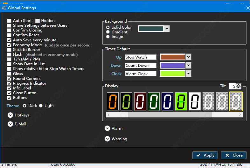
Task: Enable Show relative % for Stop Watch Timers
Action: tap(9, 69)
